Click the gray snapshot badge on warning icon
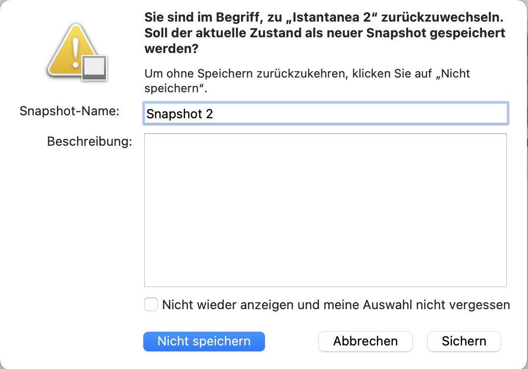Screen dimensions: 528x369 click(94, 68)
